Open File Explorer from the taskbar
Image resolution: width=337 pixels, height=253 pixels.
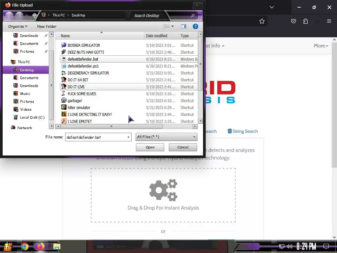point(57,246)
